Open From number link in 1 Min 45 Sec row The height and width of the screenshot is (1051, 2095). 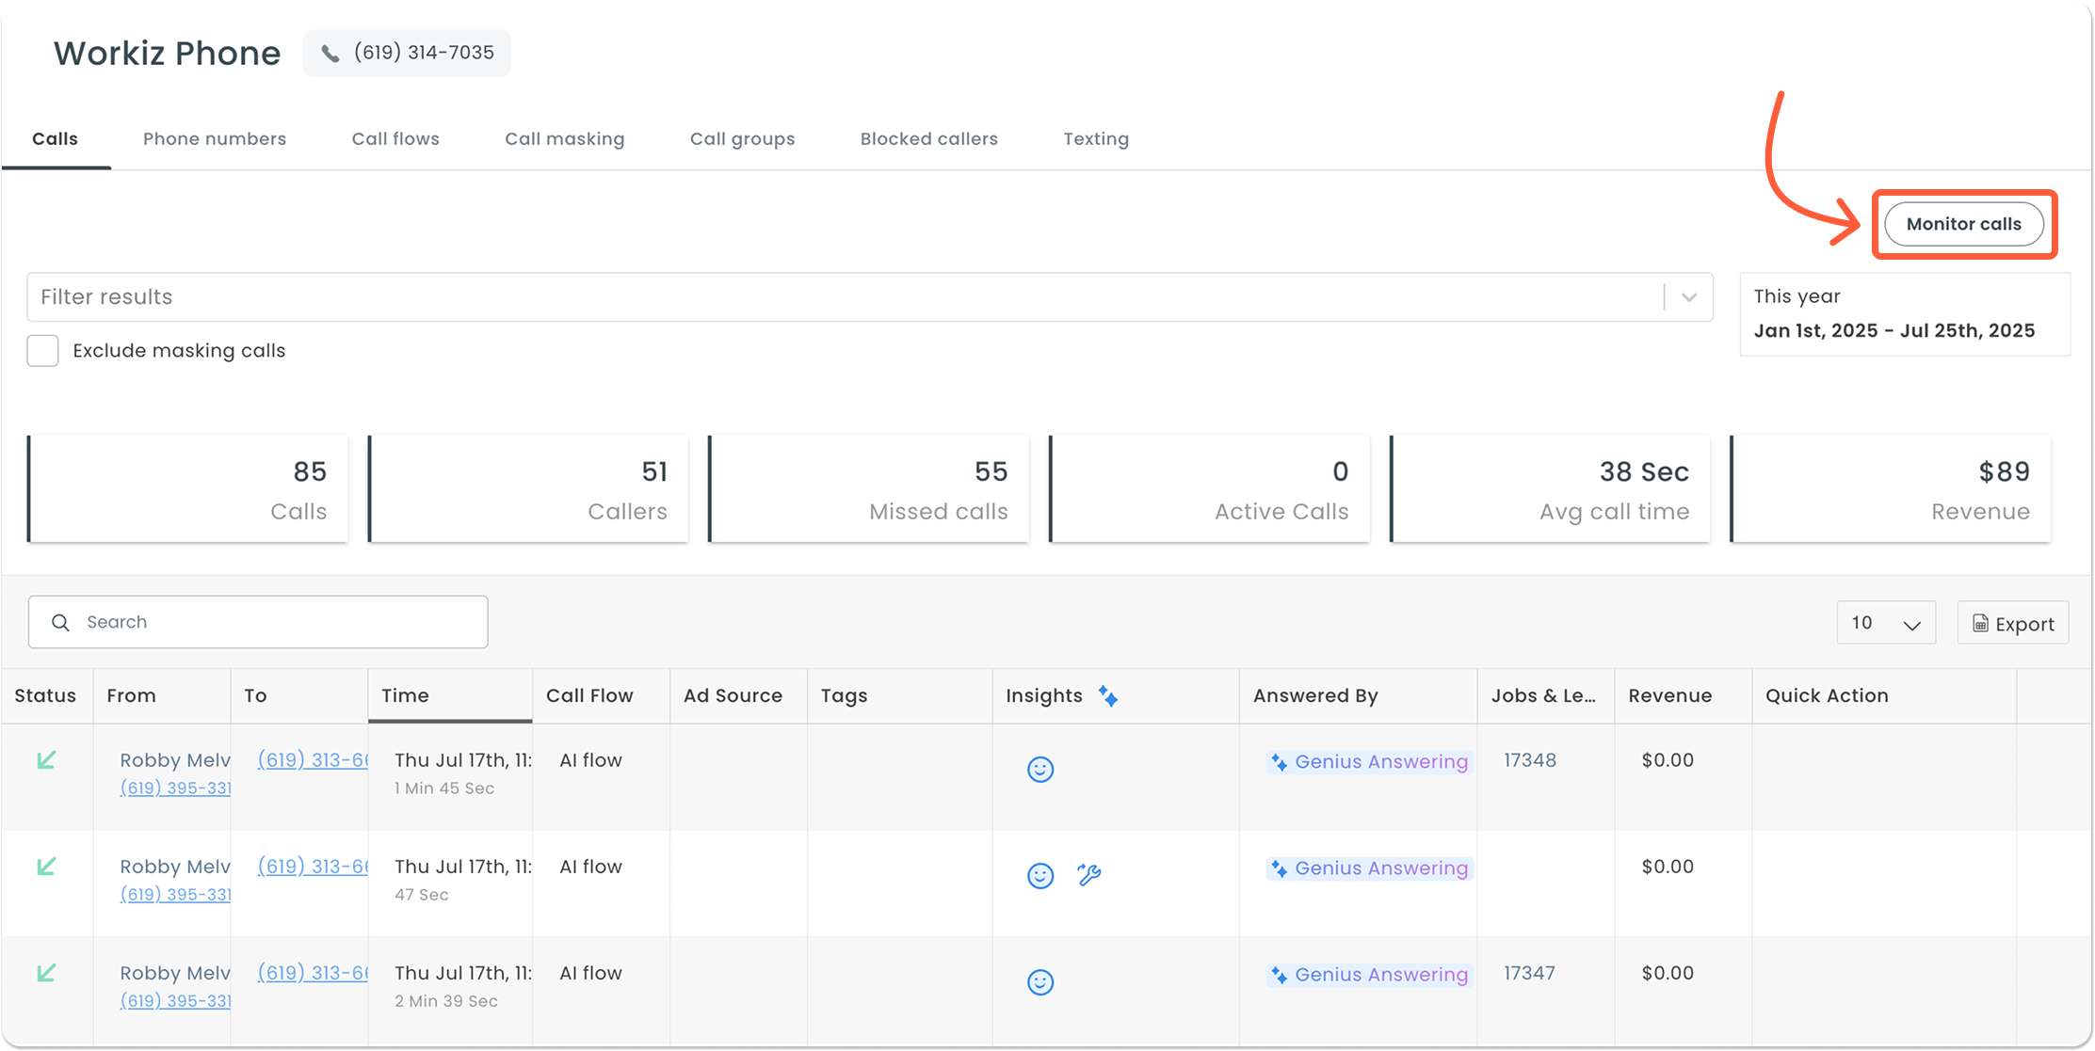coord(175,788)
